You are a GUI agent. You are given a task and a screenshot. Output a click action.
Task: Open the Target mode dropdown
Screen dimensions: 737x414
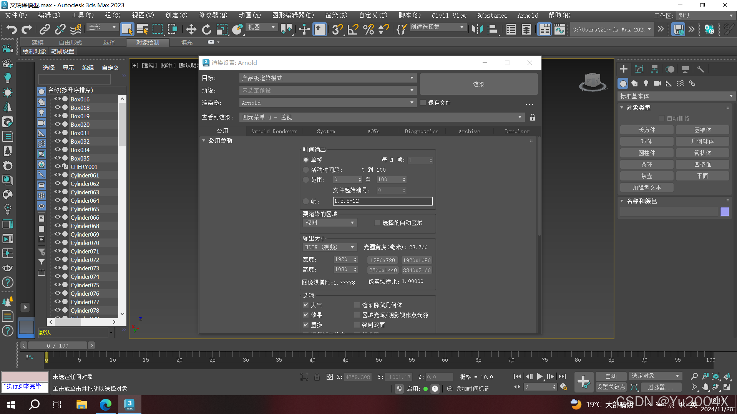(327, 78)
